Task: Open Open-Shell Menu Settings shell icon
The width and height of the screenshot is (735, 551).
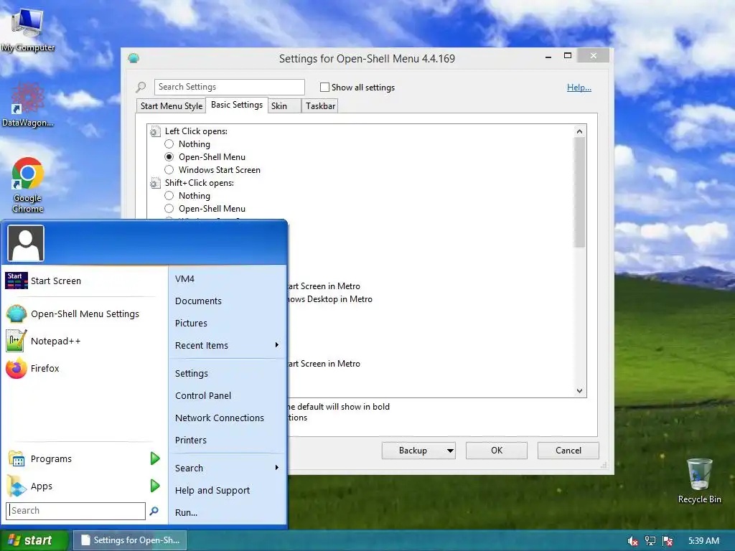Action: click(17, 314)
